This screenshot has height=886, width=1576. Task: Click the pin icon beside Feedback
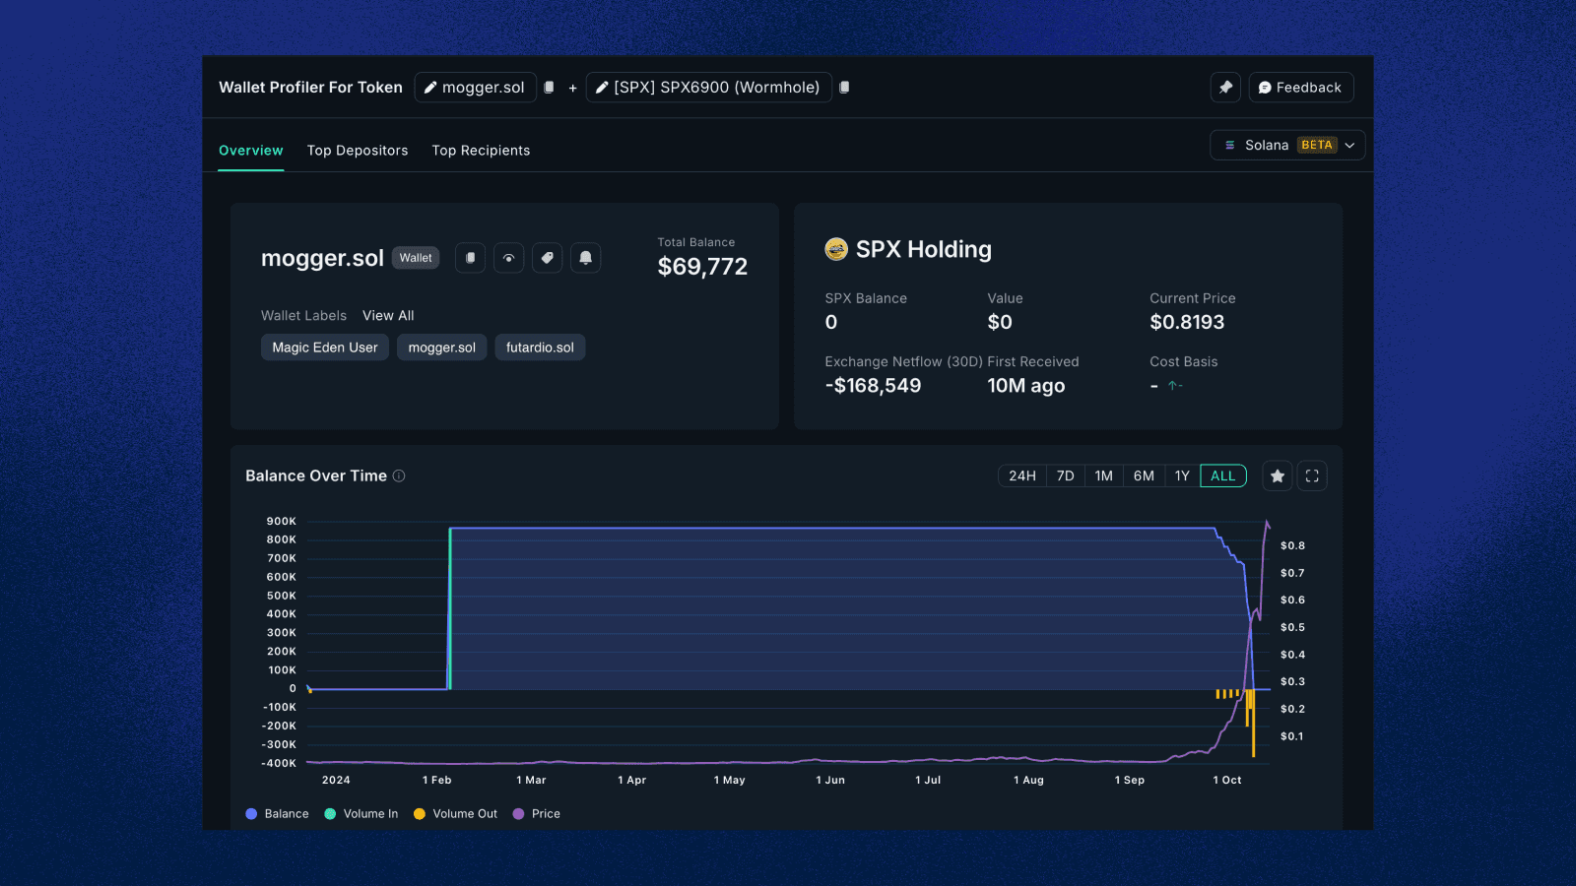pos(1225,88)
